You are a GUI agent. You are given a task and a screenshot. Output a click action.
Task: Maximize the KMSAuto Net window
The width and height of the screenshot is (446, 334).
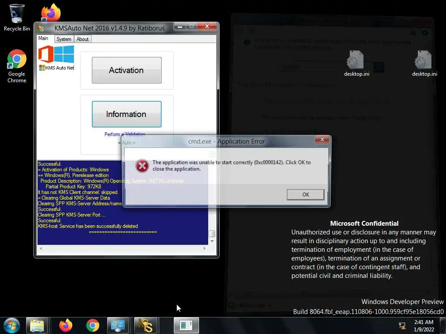192,27
